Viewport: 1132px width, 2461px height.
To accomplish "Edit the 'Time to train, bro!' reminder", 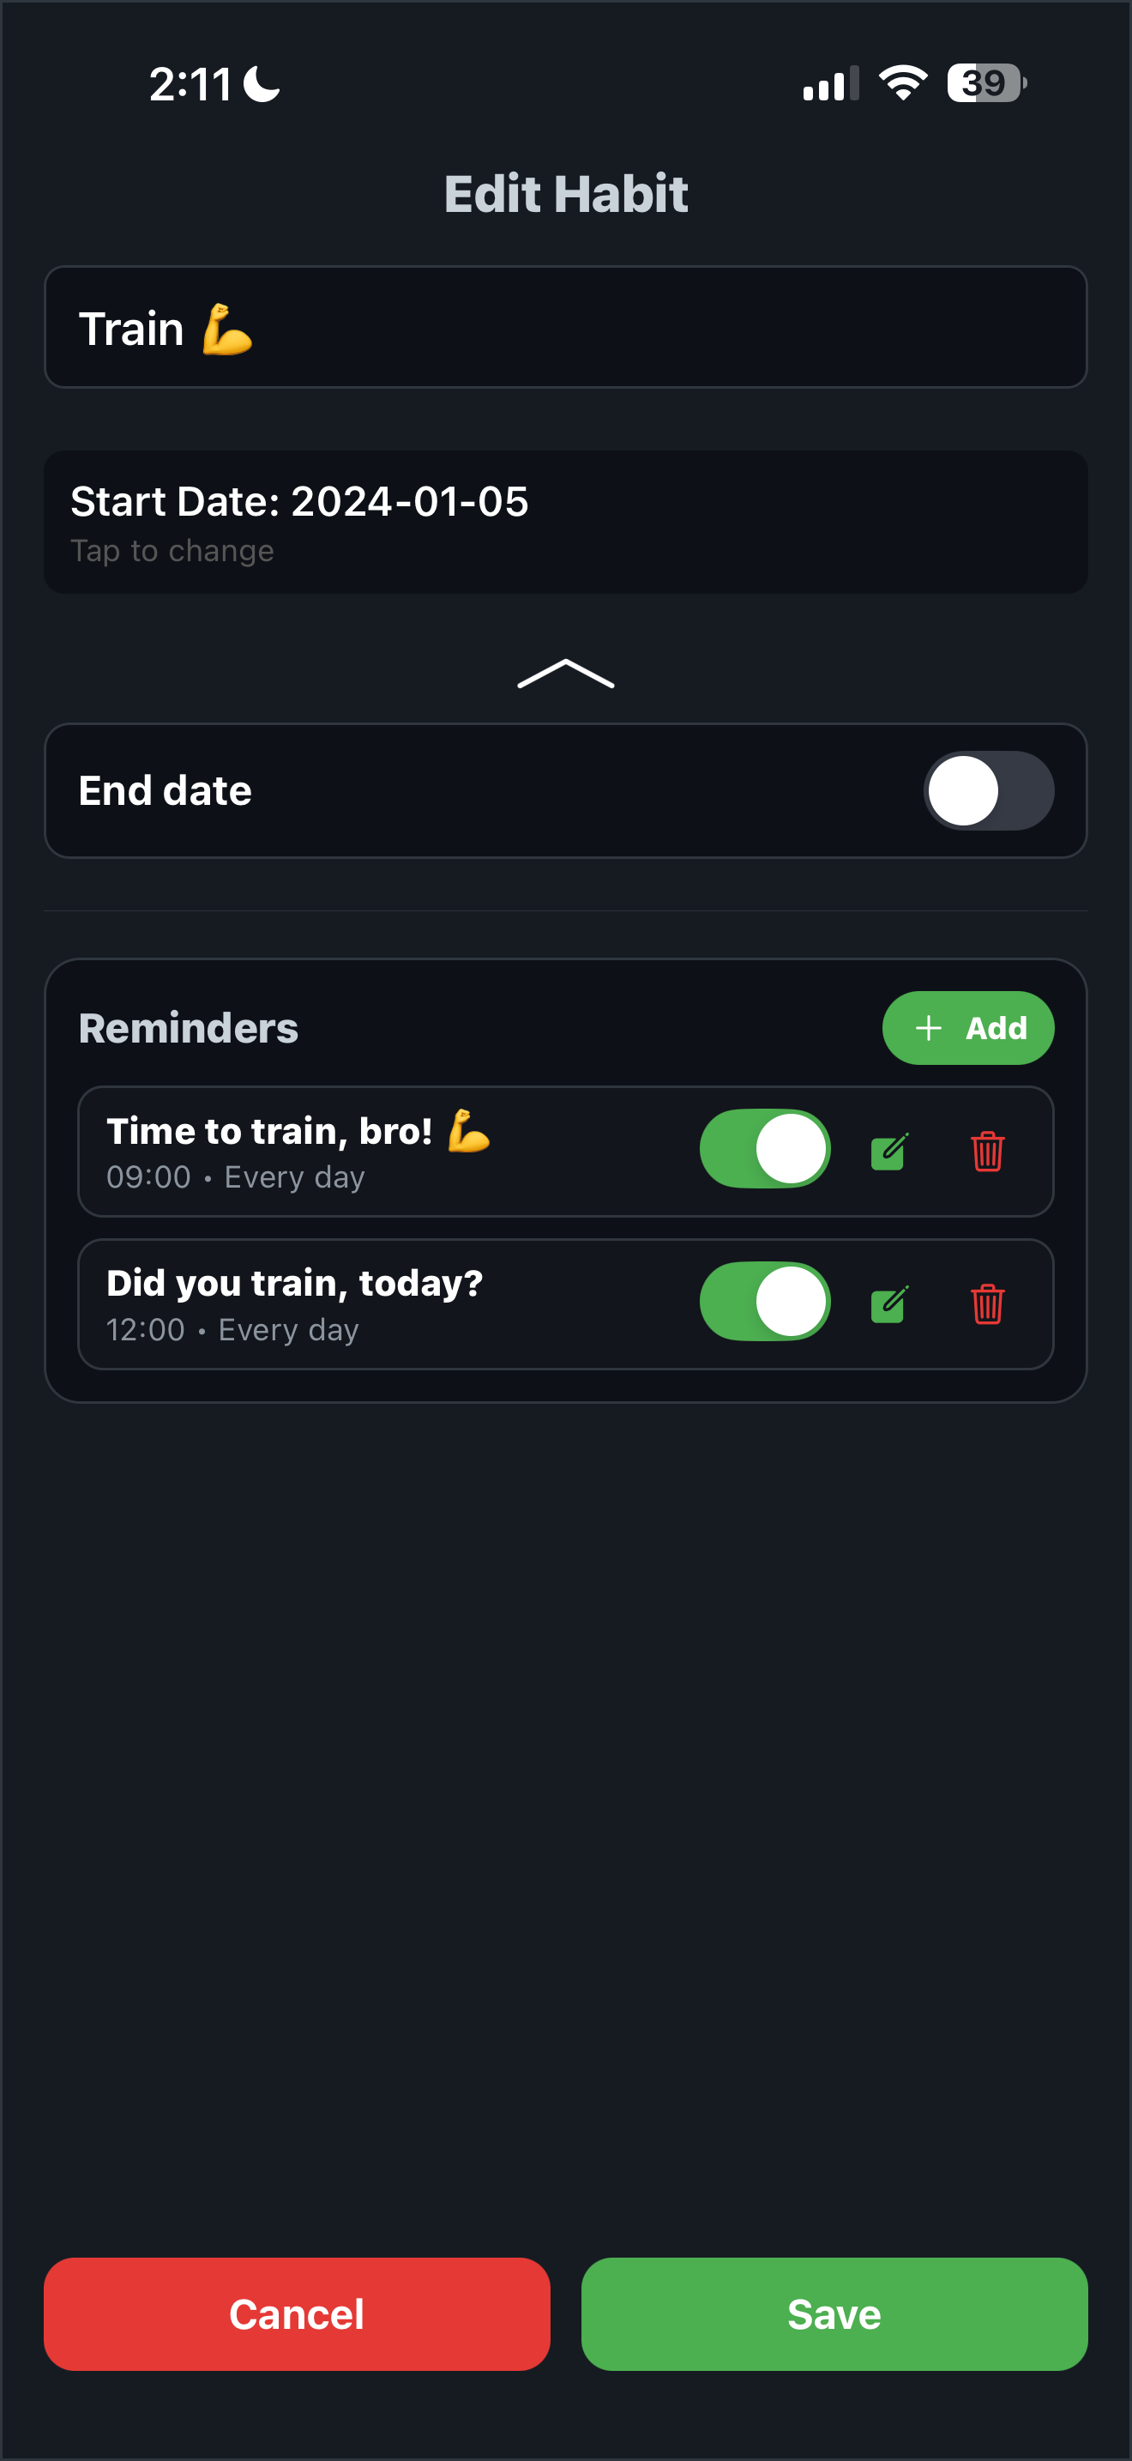I will [889, 1152].
